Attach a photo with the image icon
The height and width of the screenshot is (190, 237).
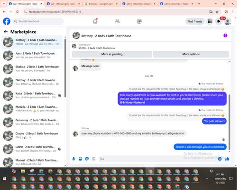click(80, 159)
